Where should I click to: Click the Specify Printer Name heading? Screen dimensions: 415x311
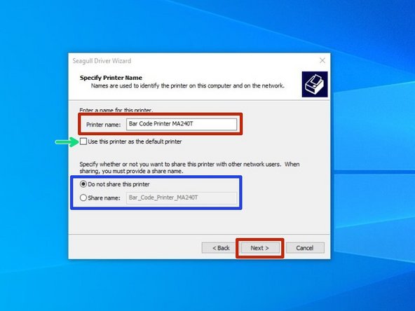(111, 78)
